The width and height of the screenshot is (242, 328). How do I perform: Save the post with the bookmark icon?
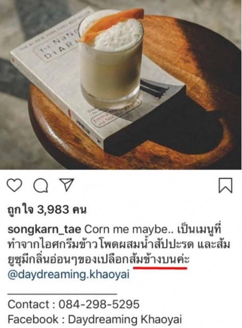tap(225, 185)
